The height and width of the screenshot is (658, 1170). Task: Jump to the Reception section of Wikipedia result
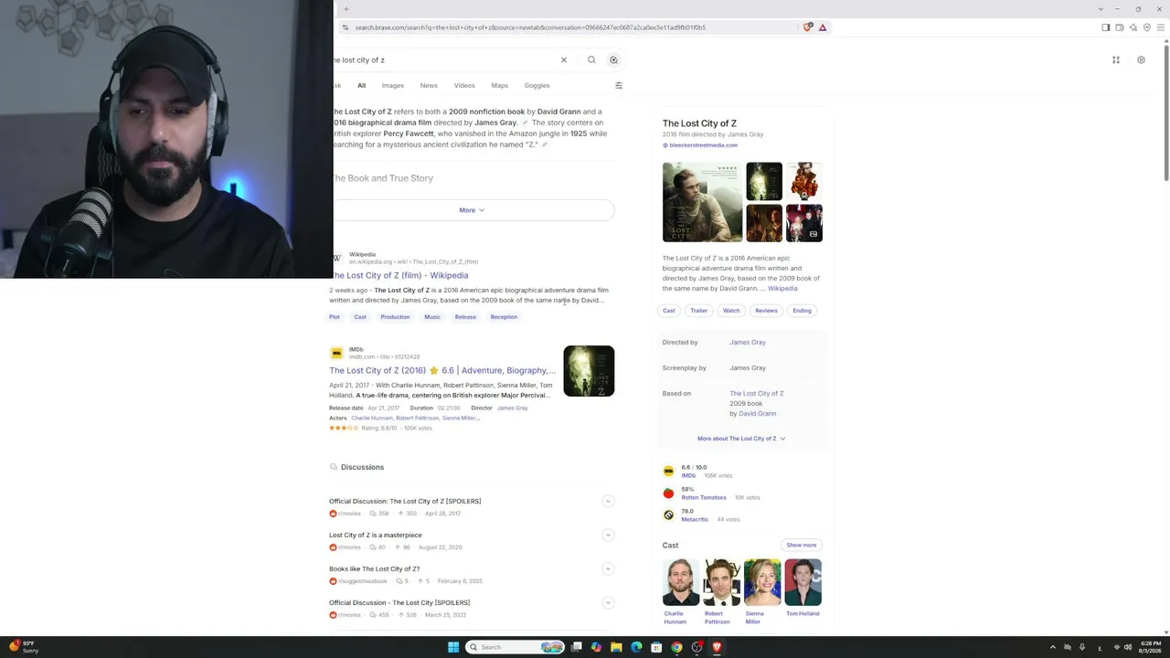tap(504, 317)
